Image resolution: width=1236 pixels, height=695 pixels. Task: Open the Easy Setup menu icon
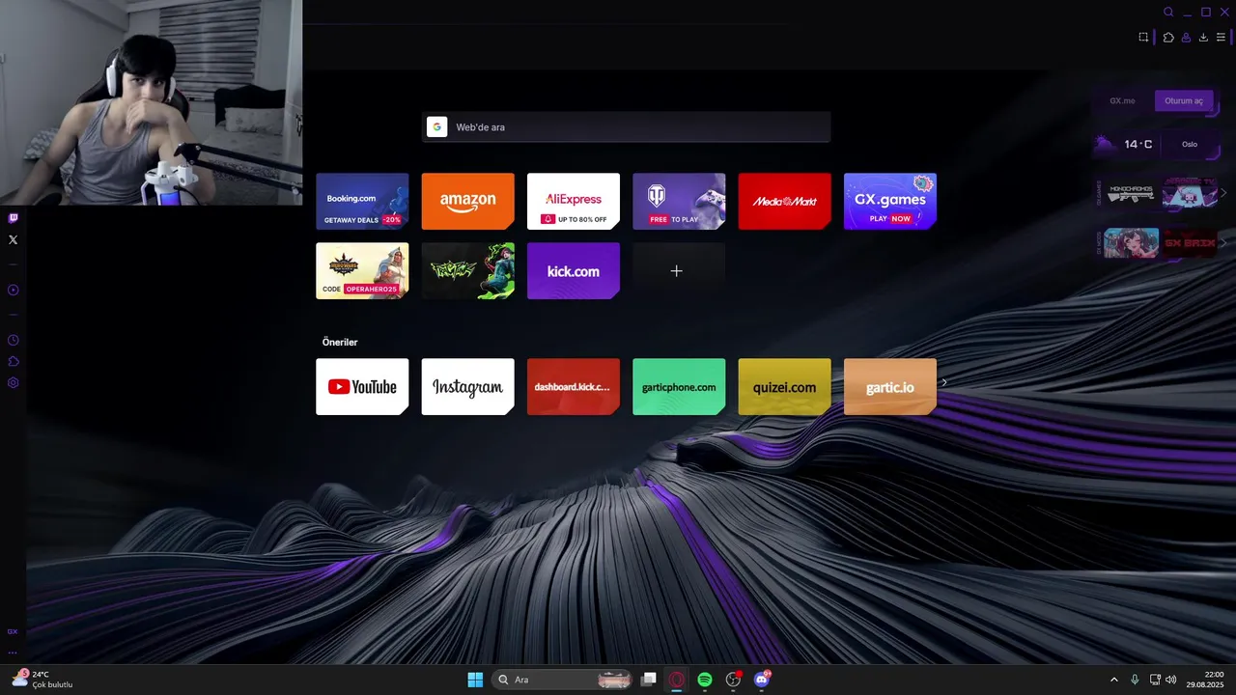[x=1221, y=38]
